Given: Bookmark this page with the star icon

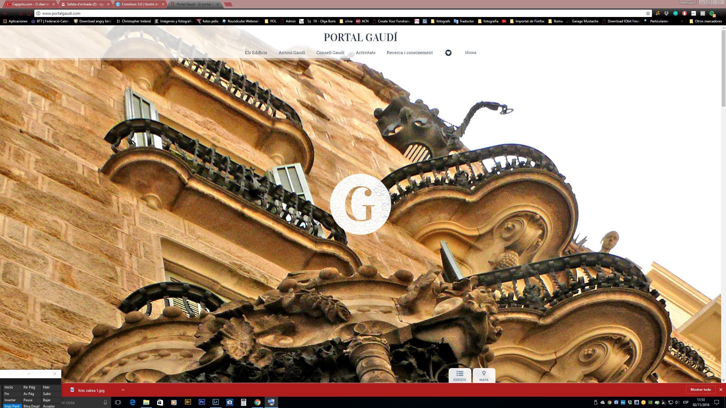Looking at the screenshot, I should click(x=648, y=13).
